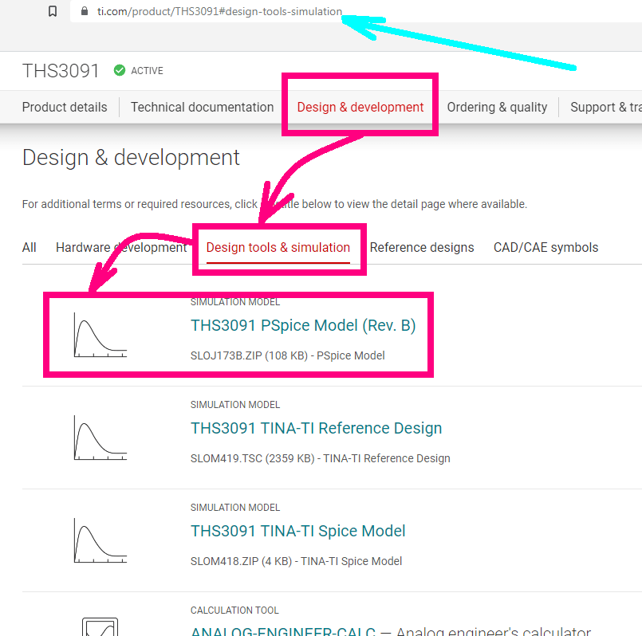The height and width of the screenshot is (636, 642).
Task: Click the TINA-TI Reference Design waveform thumbnail
Action: (x=100, y=438)
